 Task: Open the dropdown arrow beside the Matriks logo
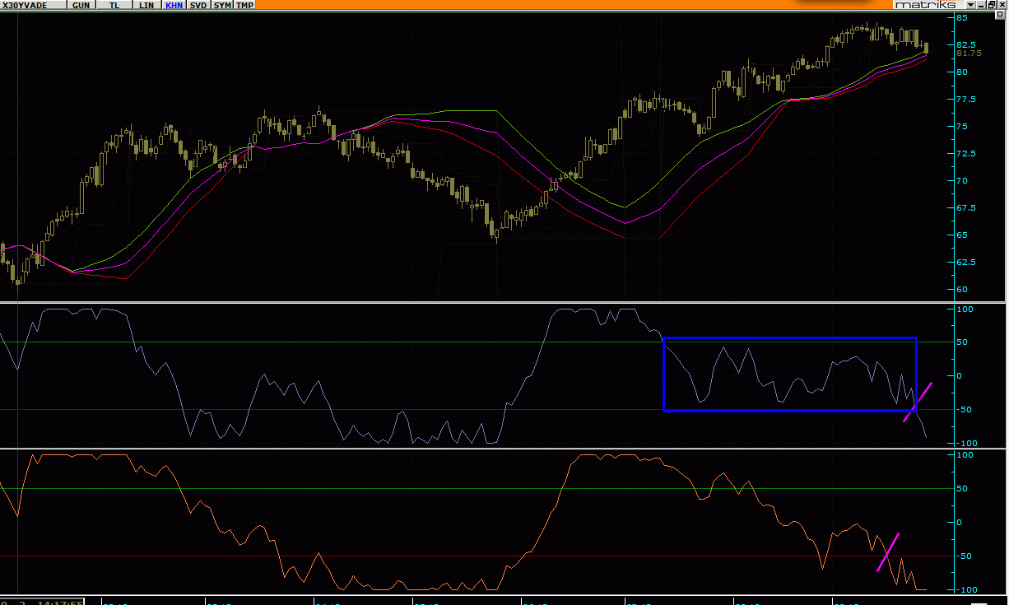click(970, 5)
